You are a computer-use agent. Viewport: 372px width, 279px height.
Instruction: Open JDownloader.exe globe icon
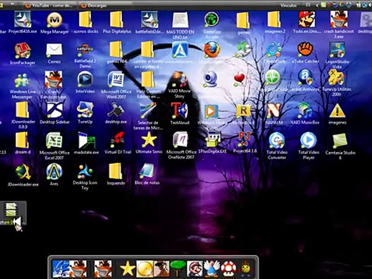(23, 172)
